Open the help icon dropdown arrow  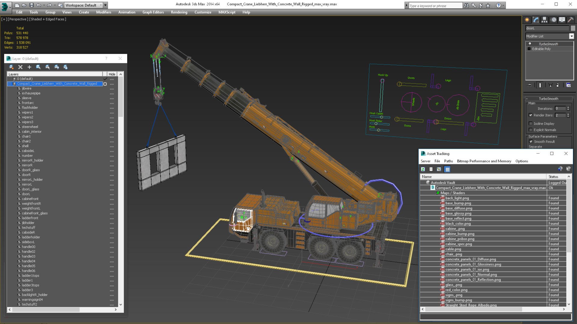503,5
